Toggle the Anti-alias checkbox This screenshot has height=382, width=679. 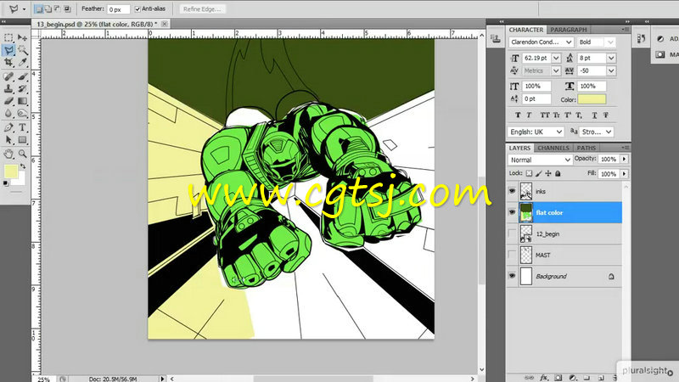click(137, 9)
